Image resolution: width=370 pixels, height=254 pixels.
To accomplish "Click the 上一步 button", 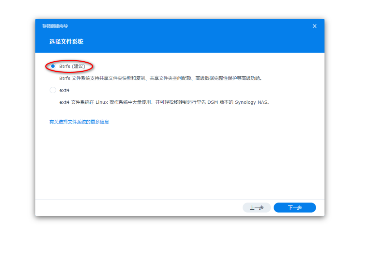I will 257,208.
